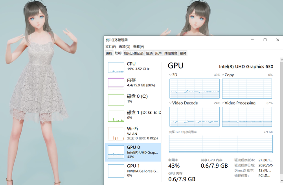The width and height of the screenshot is (283, 185).
Task: Click the GPU 内存 0.6/7.9 GB value
Action: click(x=182, y=179)
